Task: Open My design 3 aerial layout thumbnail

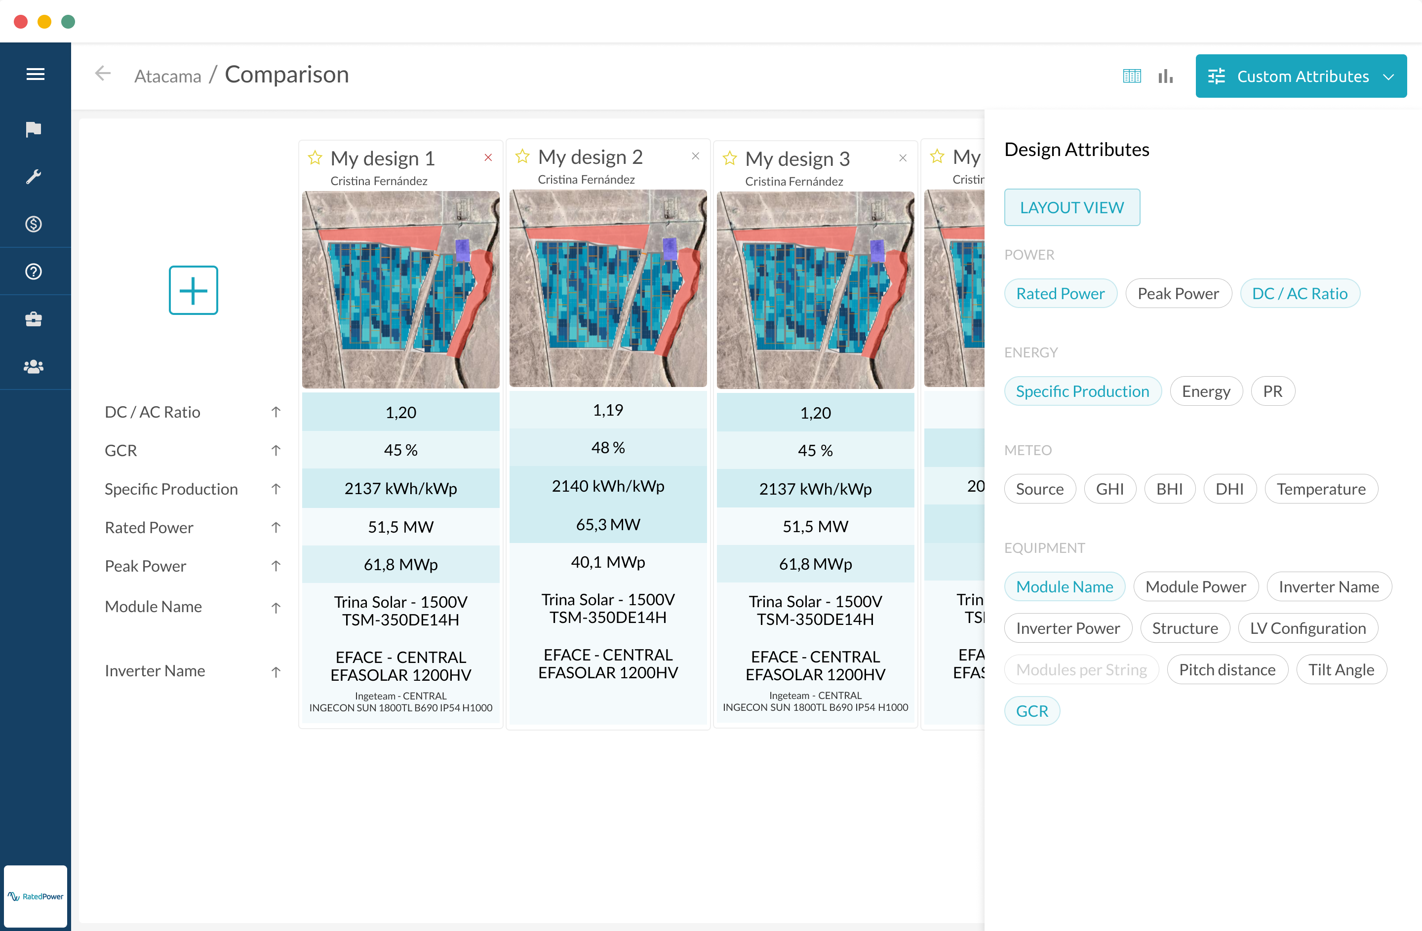Action: [x=815, y=289]
